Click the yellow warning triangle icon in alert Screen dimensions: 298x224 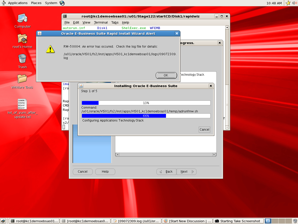(x=50, y=49)
